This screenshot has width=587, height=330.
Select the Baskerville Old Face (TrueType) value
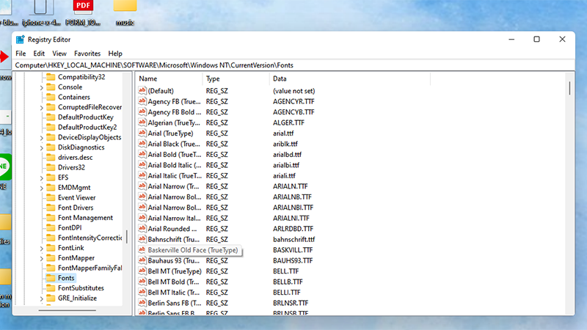click(x=193, y=250)
